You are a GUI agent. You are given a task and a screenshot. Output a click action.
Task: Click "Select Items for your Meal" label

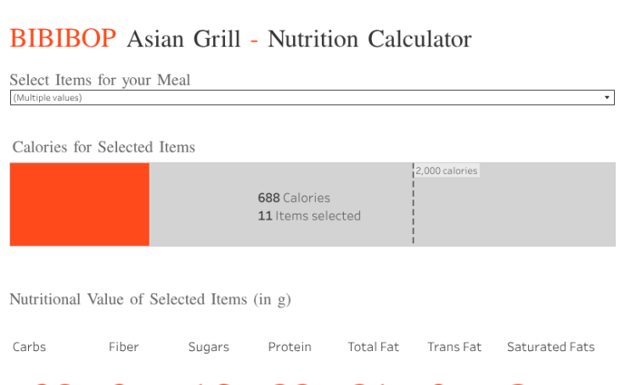100,81
